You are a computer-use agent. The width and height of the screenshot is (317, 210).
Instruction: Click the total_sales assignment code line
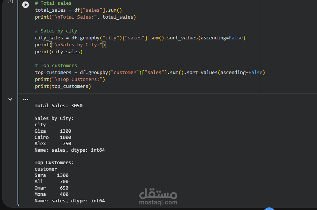[x=78, y=10]
